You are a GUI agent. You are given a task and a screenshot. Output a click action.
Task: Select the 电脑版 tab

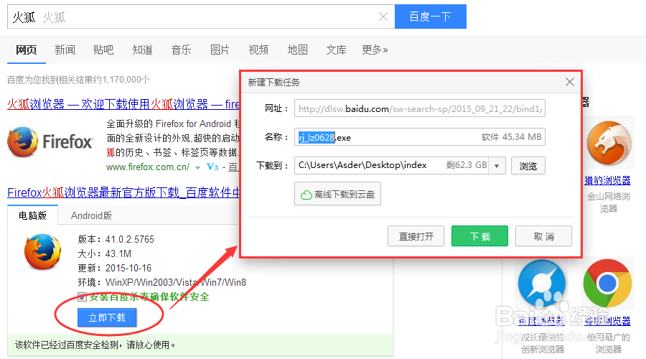tap(32, 215)
